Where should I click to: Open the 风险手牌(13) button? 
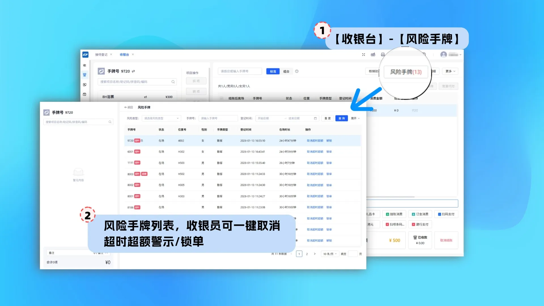coord(406,72)
